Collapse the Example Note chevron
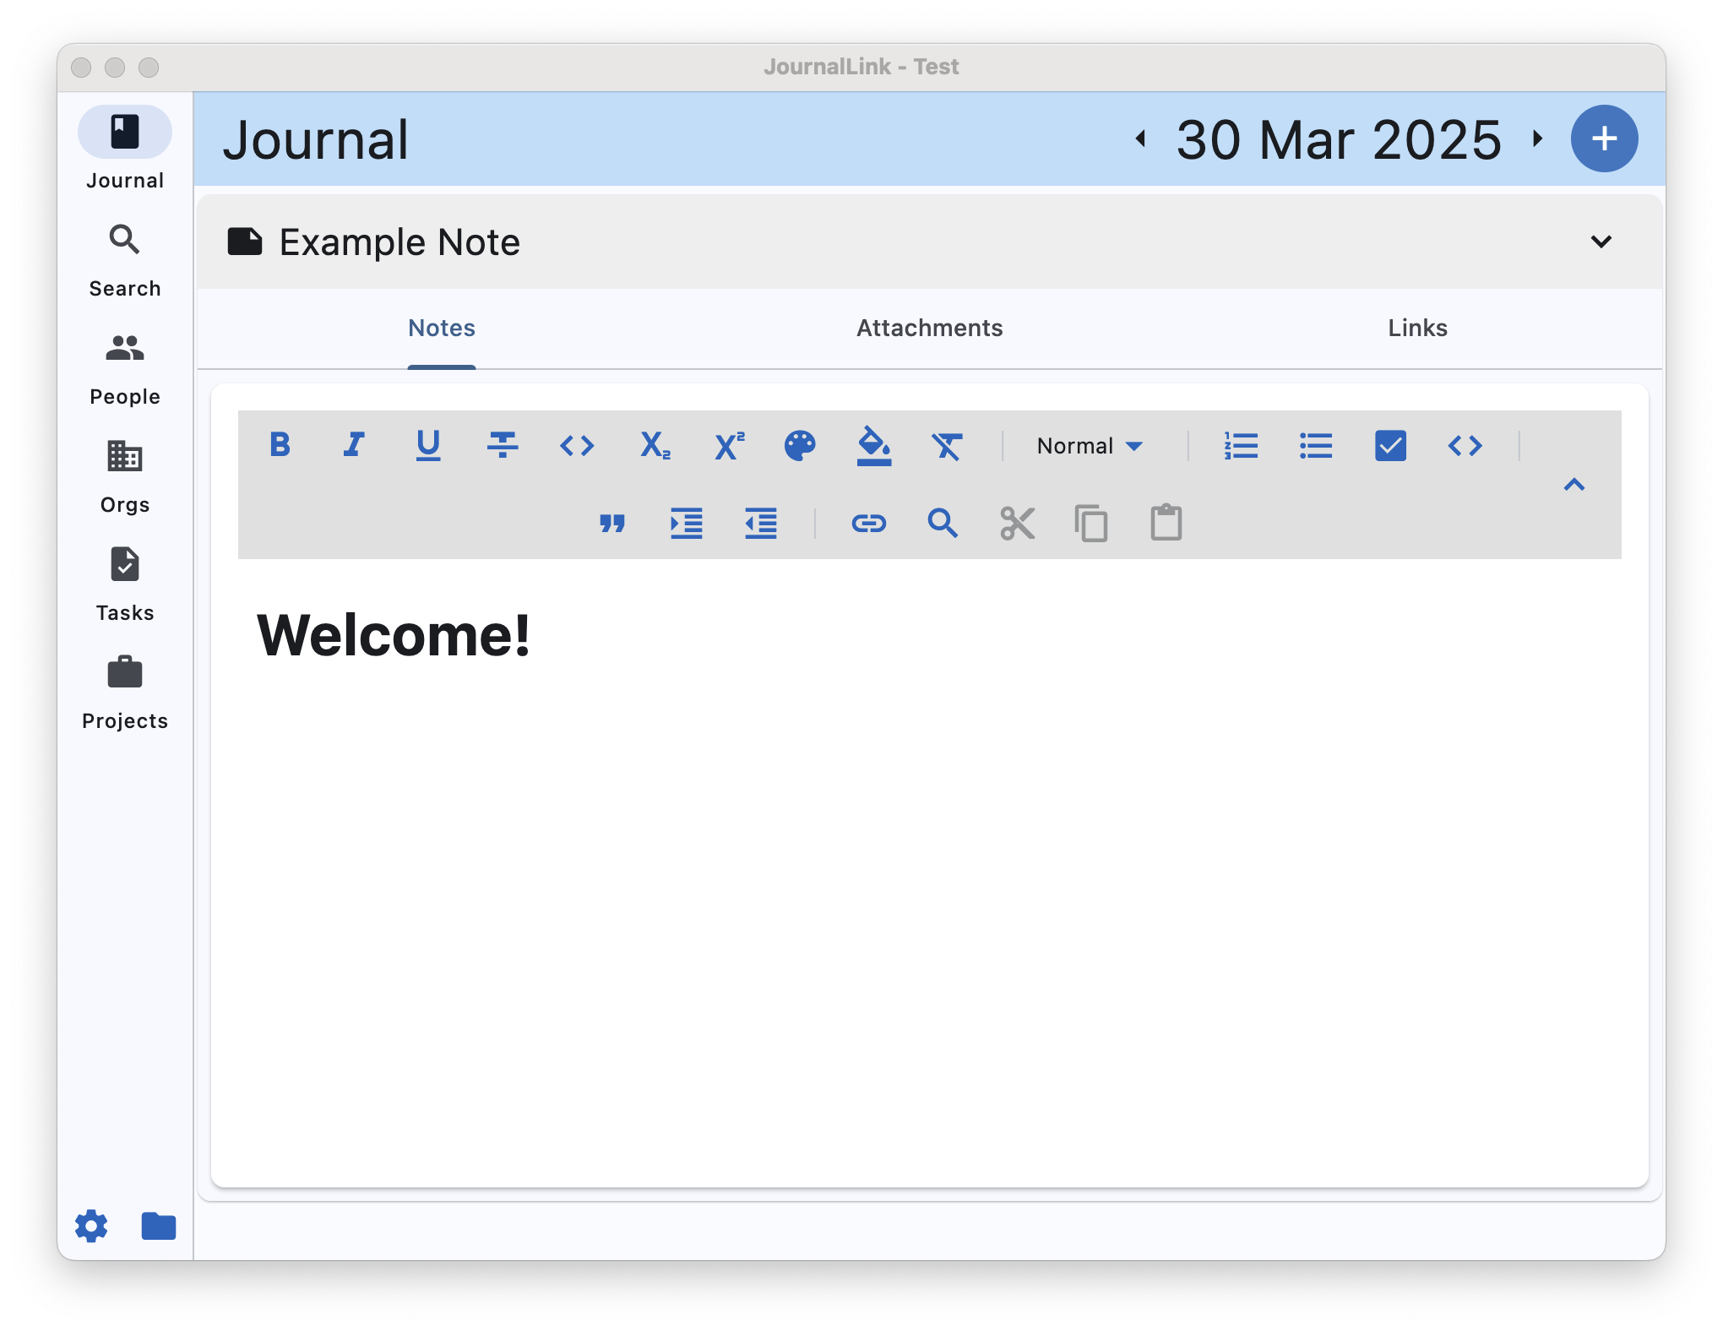The height and width of the screenshot is (1331, 1723). click(x=1601, y=242)
